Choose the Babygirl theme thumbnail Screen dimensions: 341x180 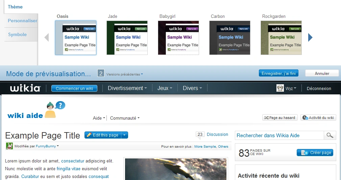coord(178,38)
